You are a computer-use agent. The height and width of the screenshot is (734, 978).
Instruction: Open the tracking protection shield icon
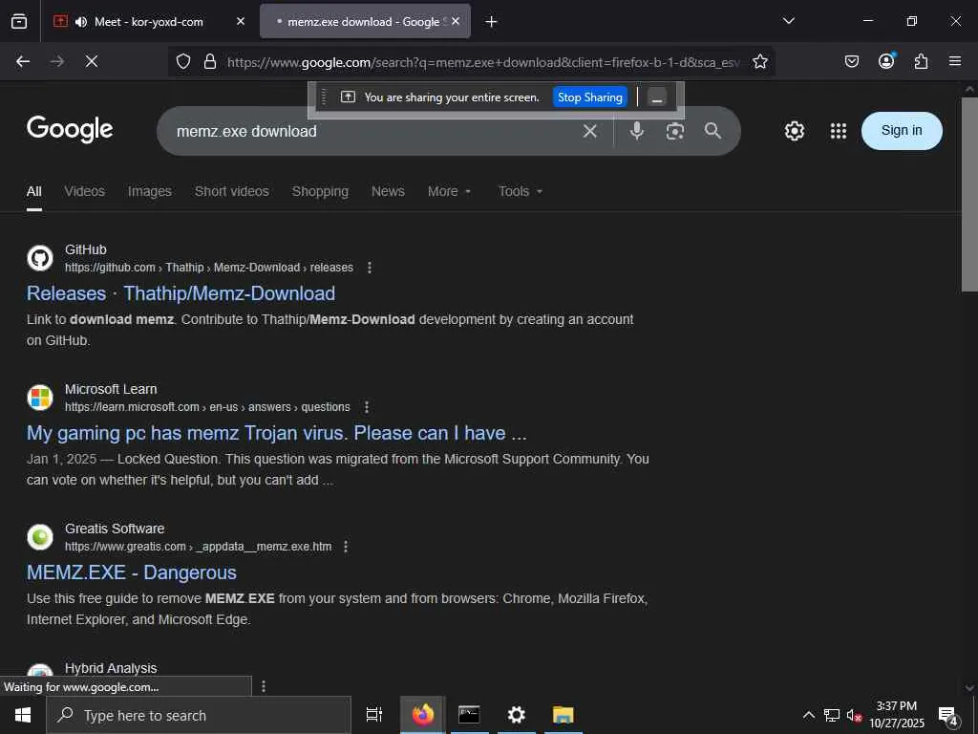182,61
